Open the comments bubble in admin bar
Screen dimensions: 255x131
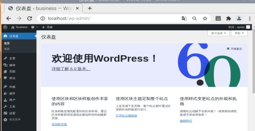(x=34, y=27)
